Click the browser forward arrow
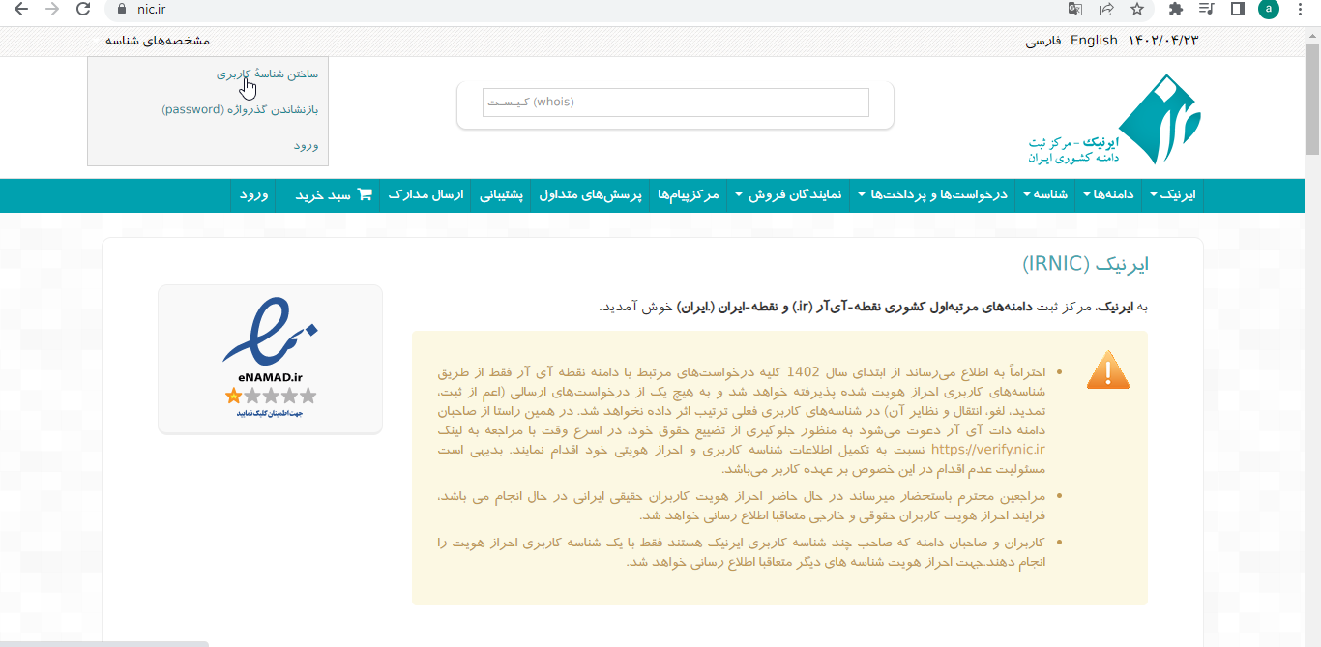This screenshot has height=647, width=1321. click(x=52, y=9)
